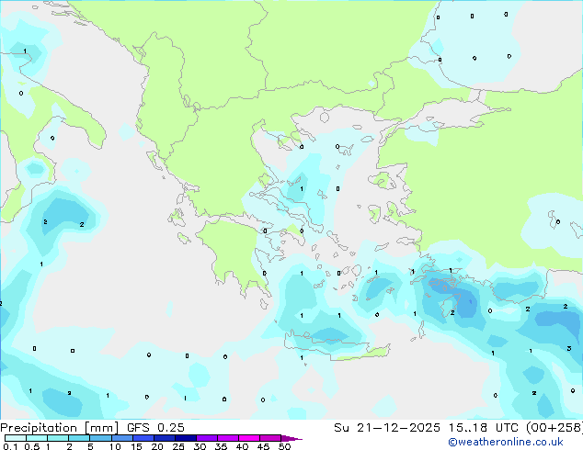Click the 'Su 21-12-2025' date text
The height and width of the screenshot is (450, 583).
pos(387,427)
